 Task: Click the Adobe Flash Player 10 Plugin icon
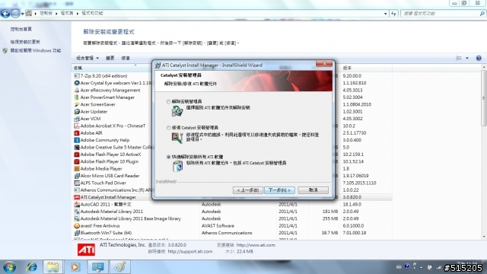[77, 161]
